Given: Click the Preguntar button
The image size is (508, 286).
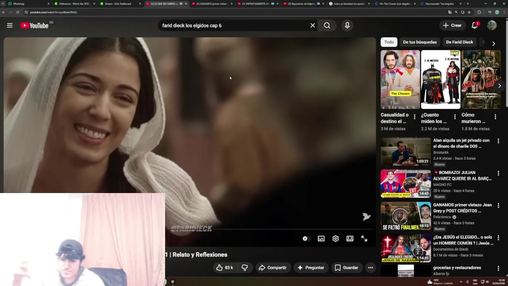Looking at the screenshot, I should click(311, 268).
